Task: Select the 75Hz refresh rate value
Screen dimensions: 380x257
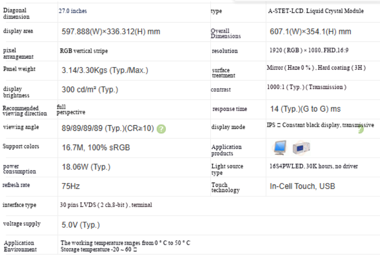Action: coord(71,186)
